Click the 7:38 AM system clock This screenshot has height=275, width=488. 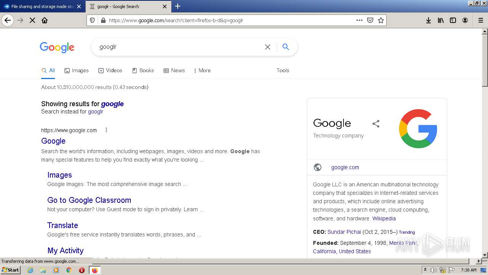point(469,270)
